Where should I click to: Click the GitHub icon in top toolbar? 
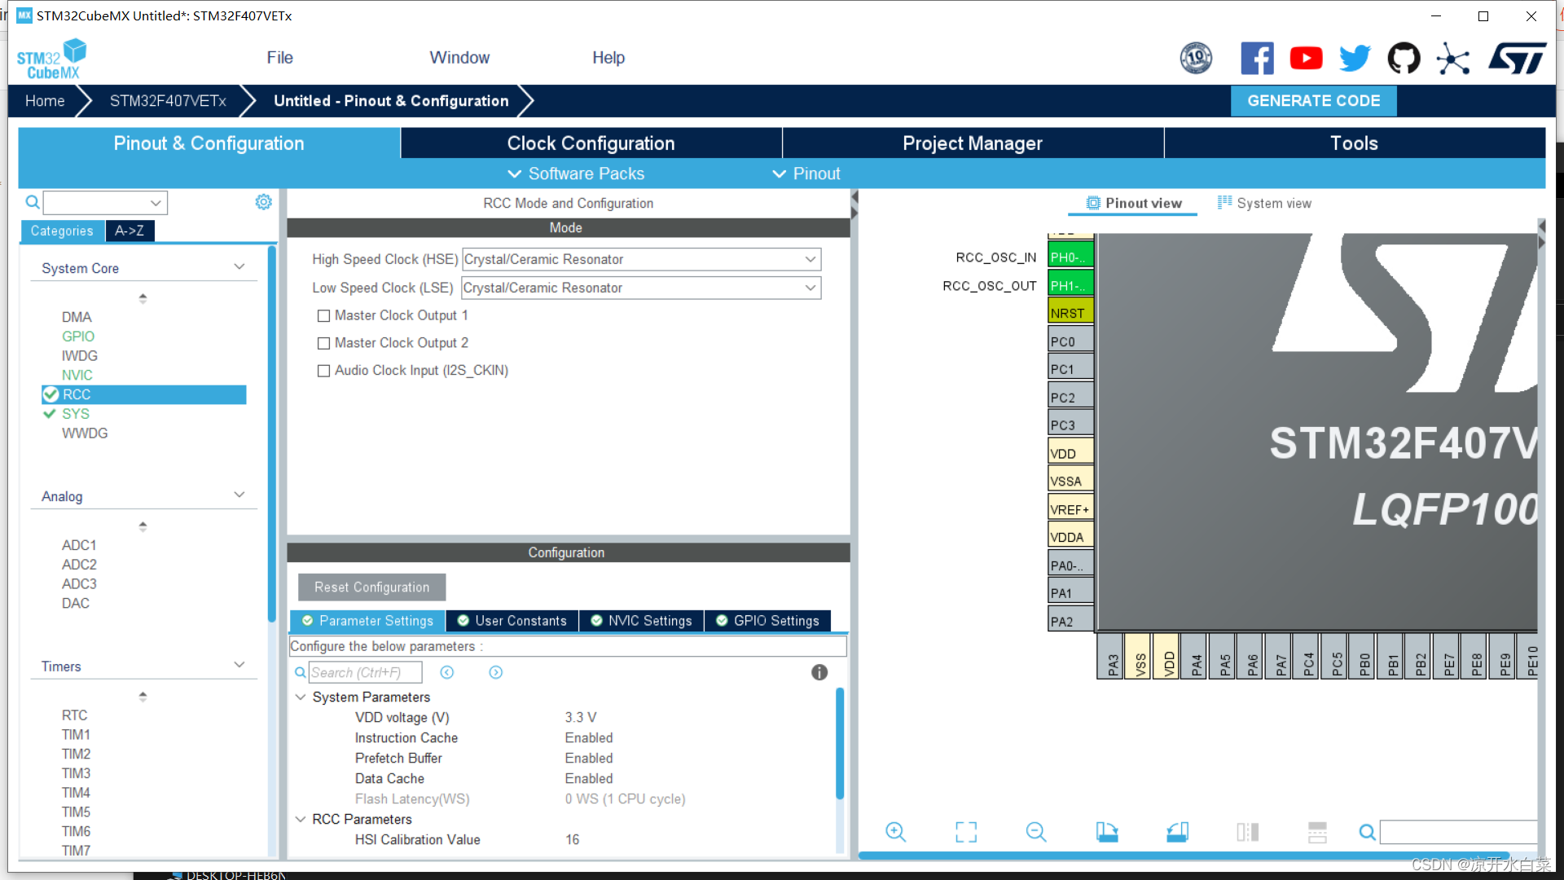tap(1403, 56)
